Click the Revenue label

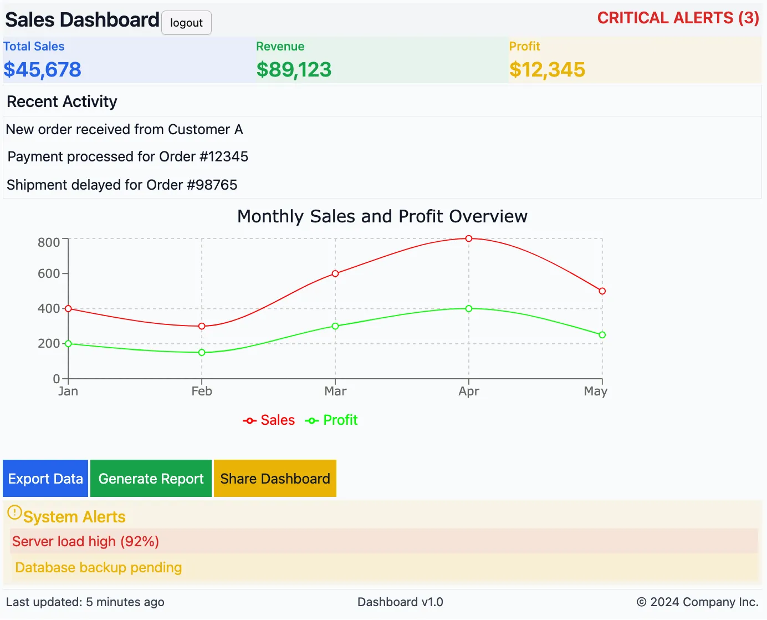tap(280, 47)
